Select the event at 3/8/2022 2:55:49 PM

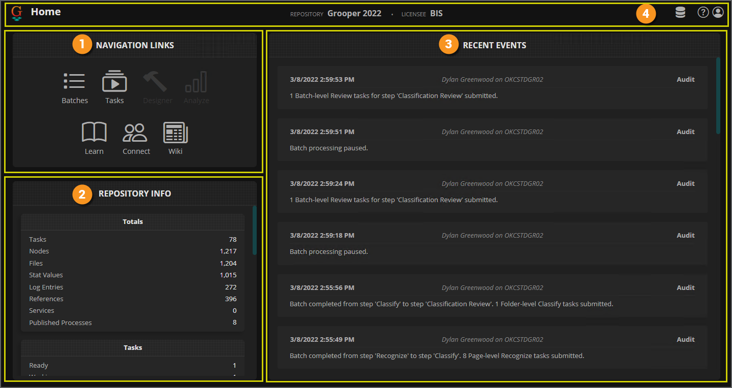tap(493, 347)
